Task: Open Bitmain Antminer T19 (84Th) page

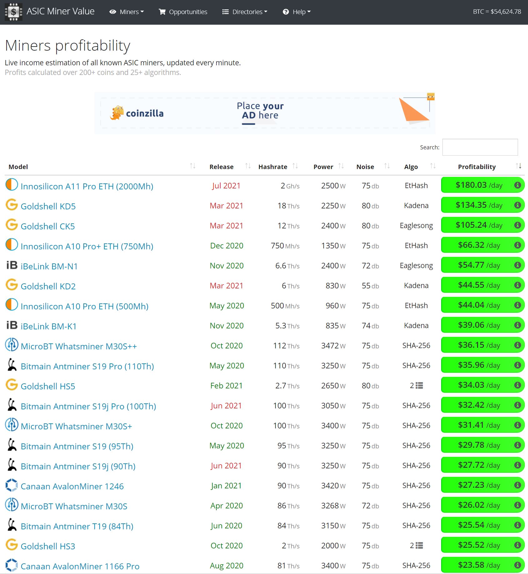Action: (77, 526)
